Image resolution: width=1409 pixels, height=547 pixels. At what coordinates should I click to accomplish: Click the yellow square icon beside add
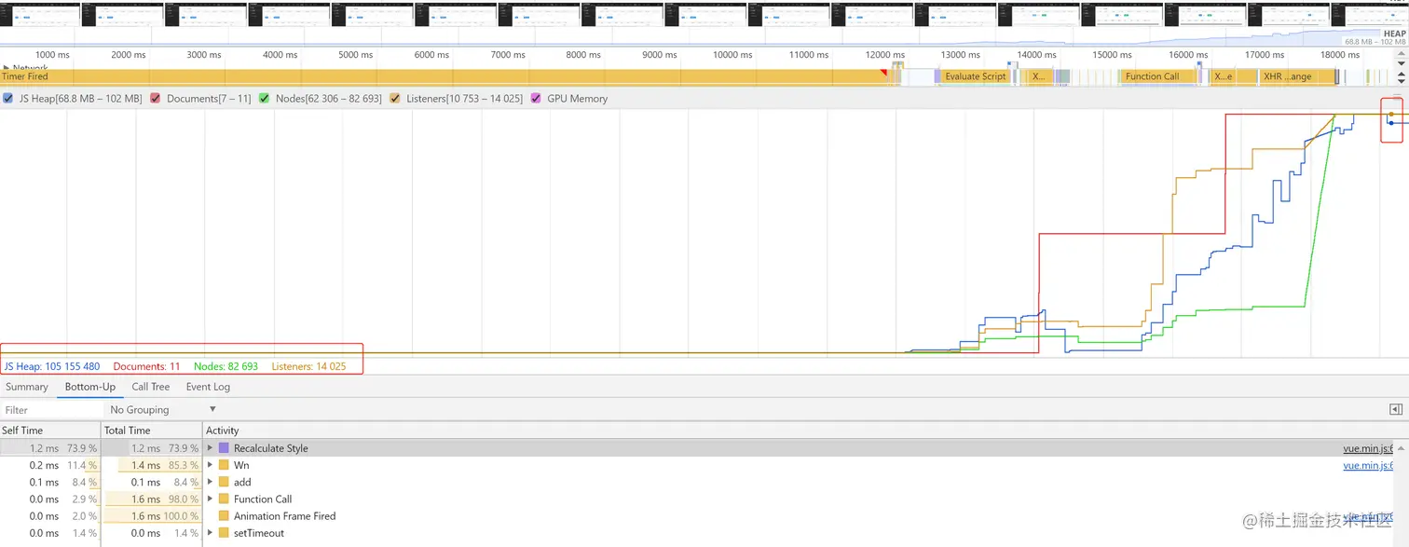(224, 482)
